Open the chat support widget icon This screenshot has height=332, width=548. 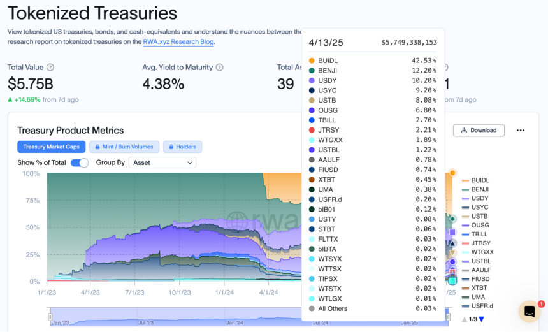click(x=530, y=311)
